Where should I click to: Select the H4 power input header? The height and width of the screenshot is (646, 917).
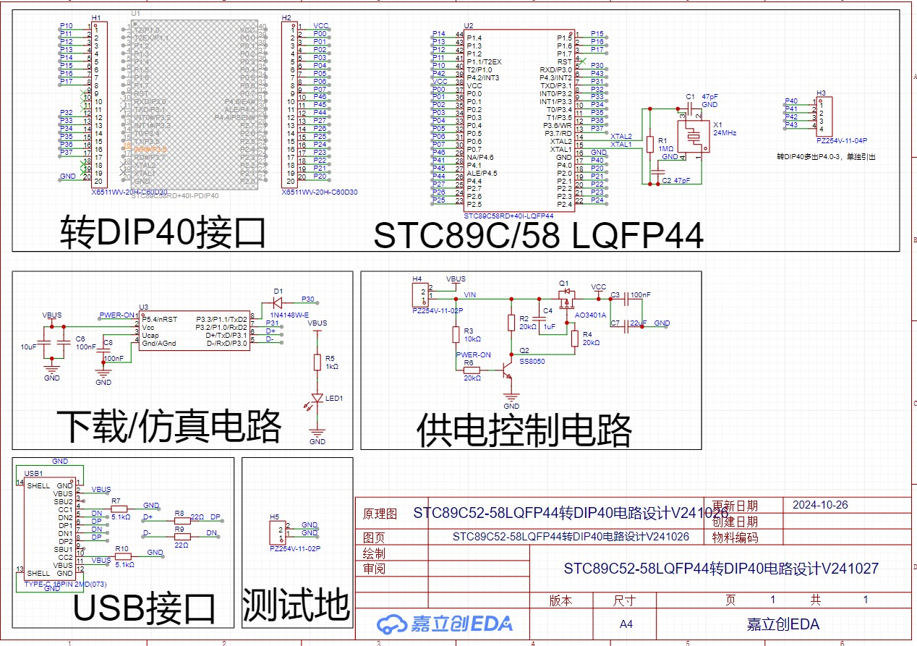[x=420, y=297]
